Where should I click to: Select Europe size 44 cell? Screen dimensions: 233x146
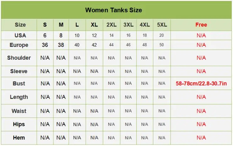point(111,45)
